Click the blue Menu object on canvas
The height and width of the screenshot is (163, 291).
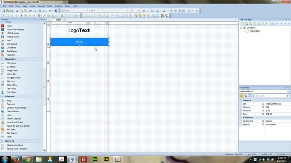click(x=80, y=42)
